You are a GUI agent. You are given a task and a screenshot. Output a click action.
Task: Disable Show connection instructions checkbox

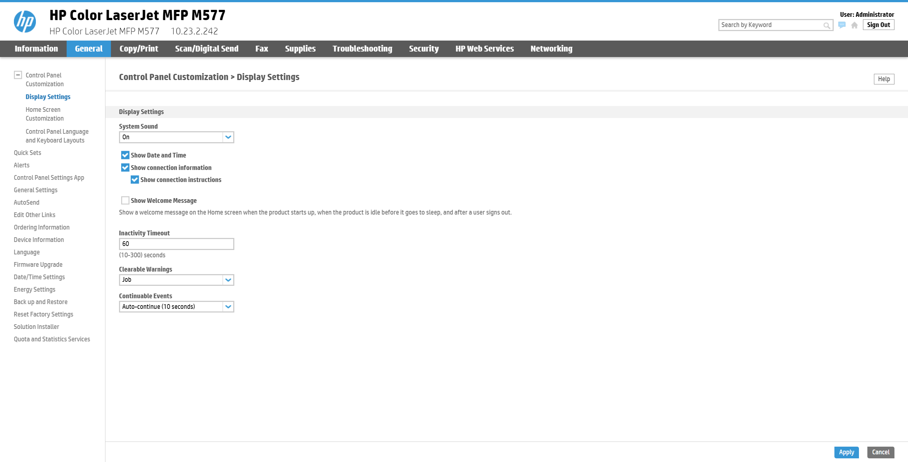135,180
